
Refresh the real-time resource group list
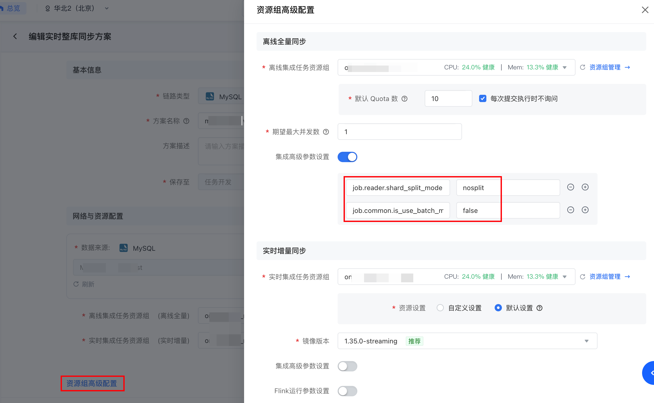582,277
